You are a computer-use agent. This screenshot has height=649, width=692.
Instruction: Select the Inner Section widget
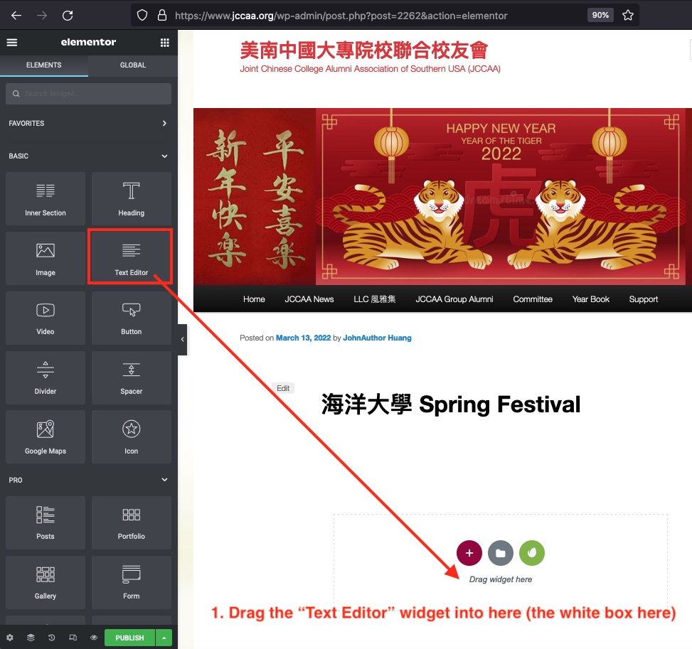coord(46,198)
